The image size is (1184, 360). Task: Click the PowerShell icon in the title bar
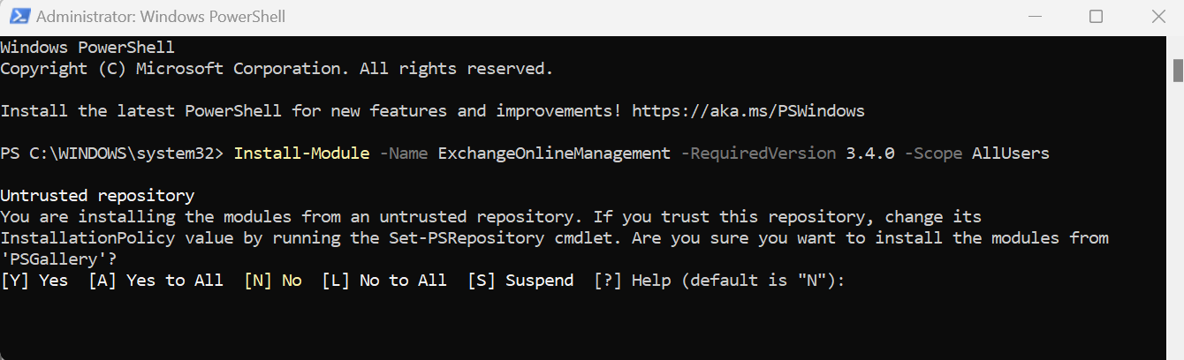(18, 17)
